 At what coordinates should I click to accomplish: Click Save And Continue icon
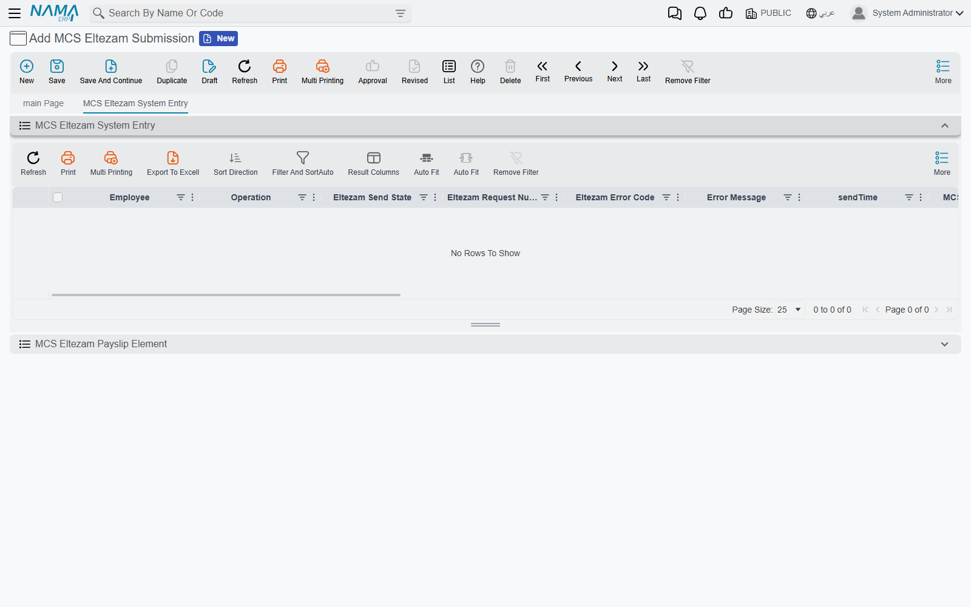coord(111,66)
